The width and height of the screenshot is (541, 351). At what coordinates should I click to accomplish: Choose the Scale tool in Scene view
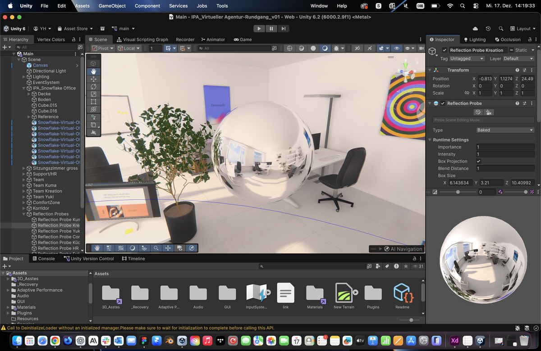pyautogui.click(x=93, y=94)
